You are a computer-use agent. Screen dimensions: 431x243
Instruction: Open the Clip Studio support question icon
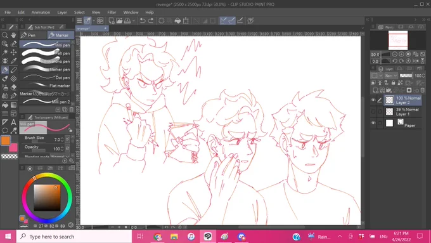pyautogui.click(x=250, y=21)
